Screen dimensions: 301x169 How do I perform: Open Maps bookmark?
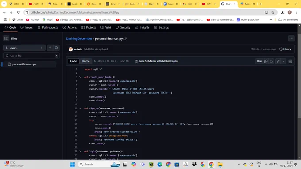(x=47, y=19)
